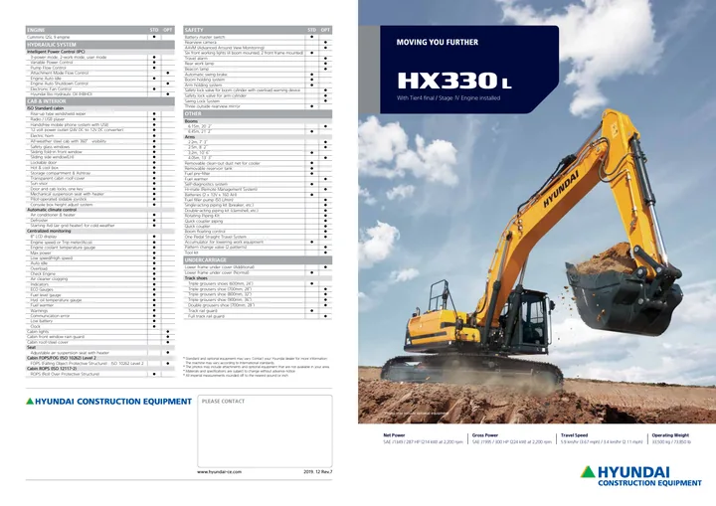Viewport: 716px width, 506px height.
Task: Click the Fuel warmer row in OTHER
Action: coord(258,179)
